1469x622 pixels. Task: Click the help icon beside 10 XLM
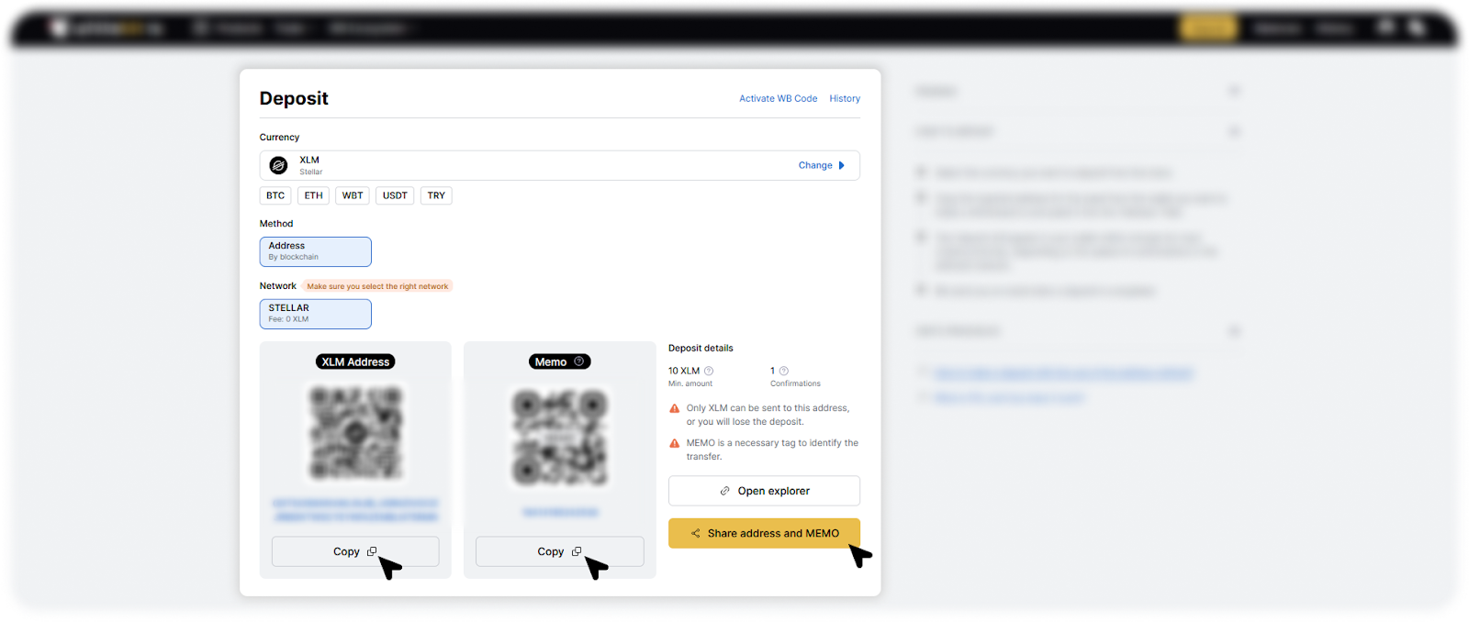coord(709,371)
